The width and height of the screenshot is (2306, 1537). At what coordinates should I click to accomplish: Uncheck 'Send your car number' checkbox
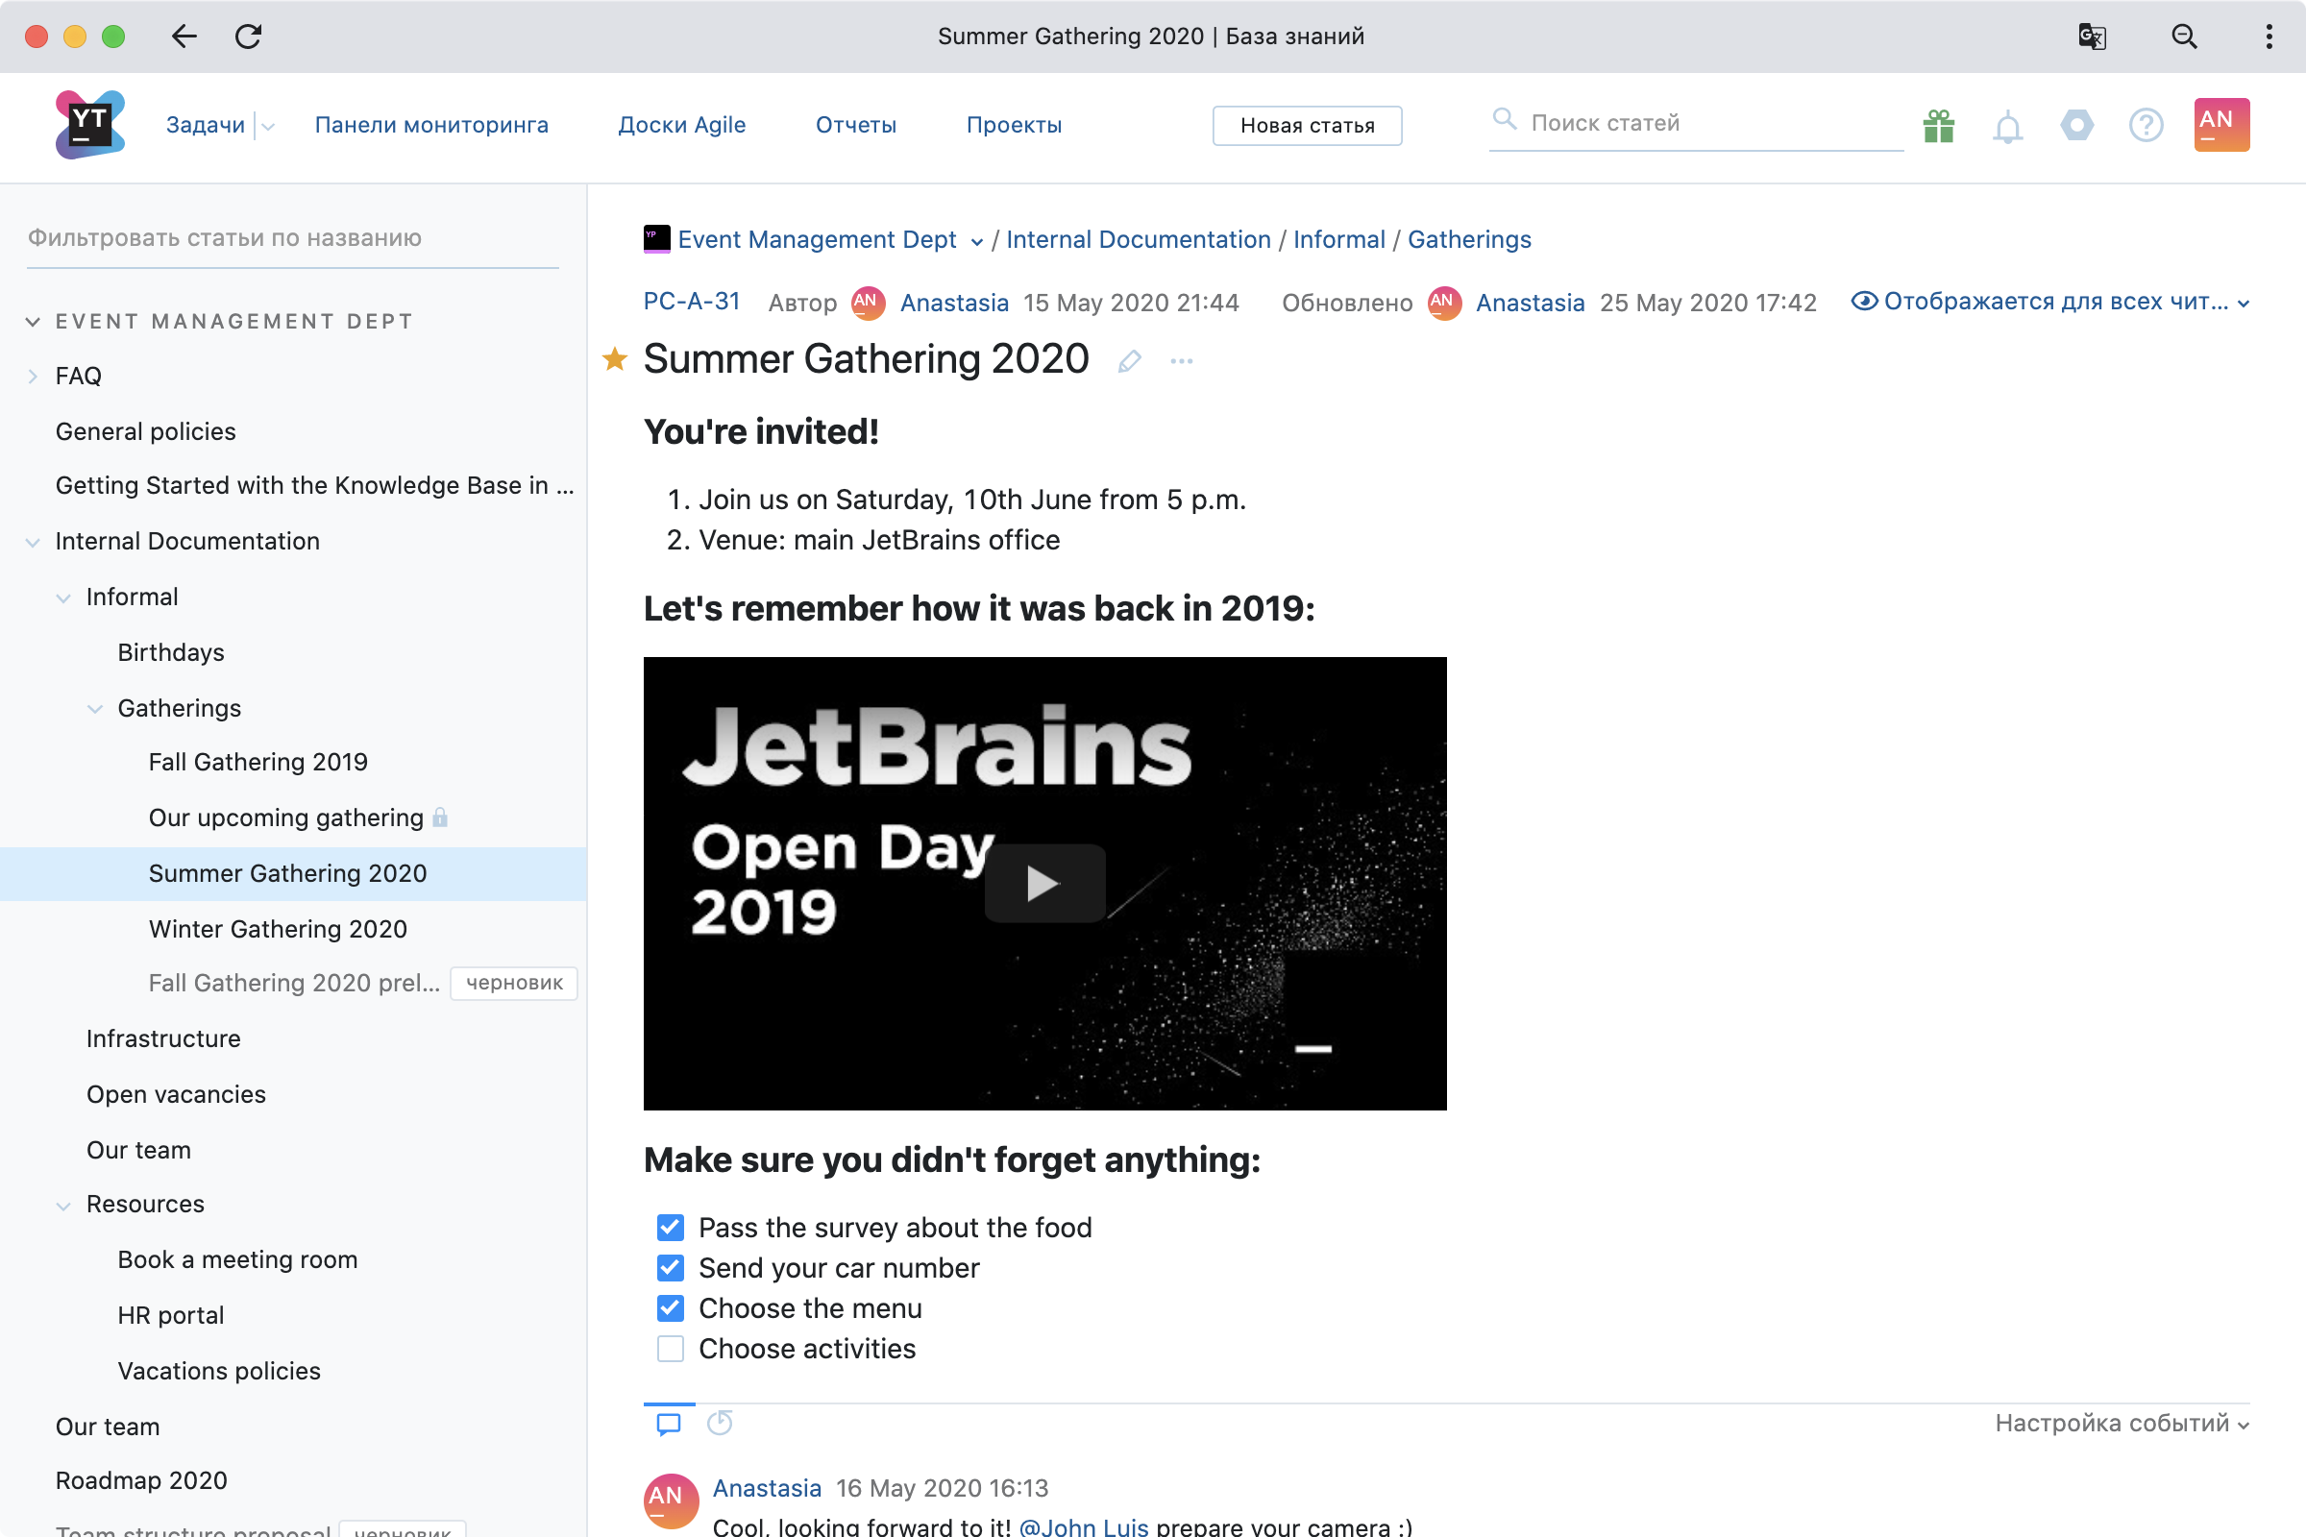click(x=671, y=1268)
